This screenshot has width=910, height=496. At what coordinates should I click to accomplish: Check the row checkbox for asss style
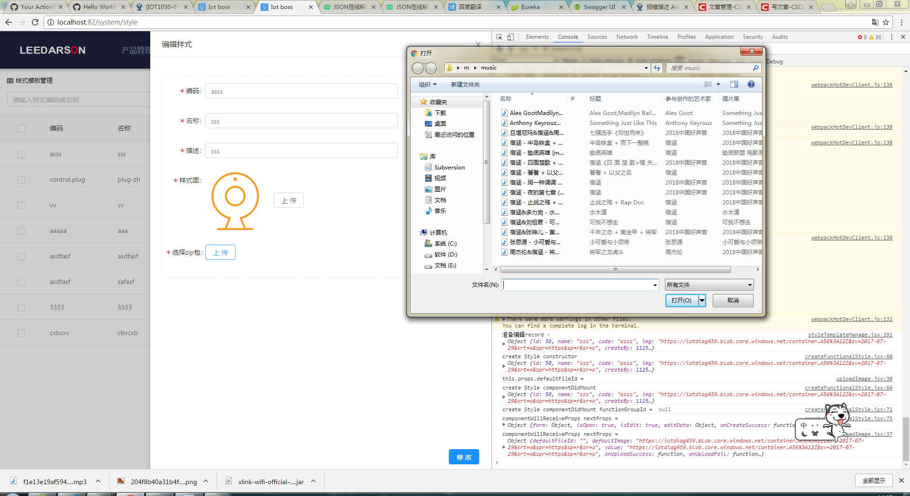coord(21,154)
